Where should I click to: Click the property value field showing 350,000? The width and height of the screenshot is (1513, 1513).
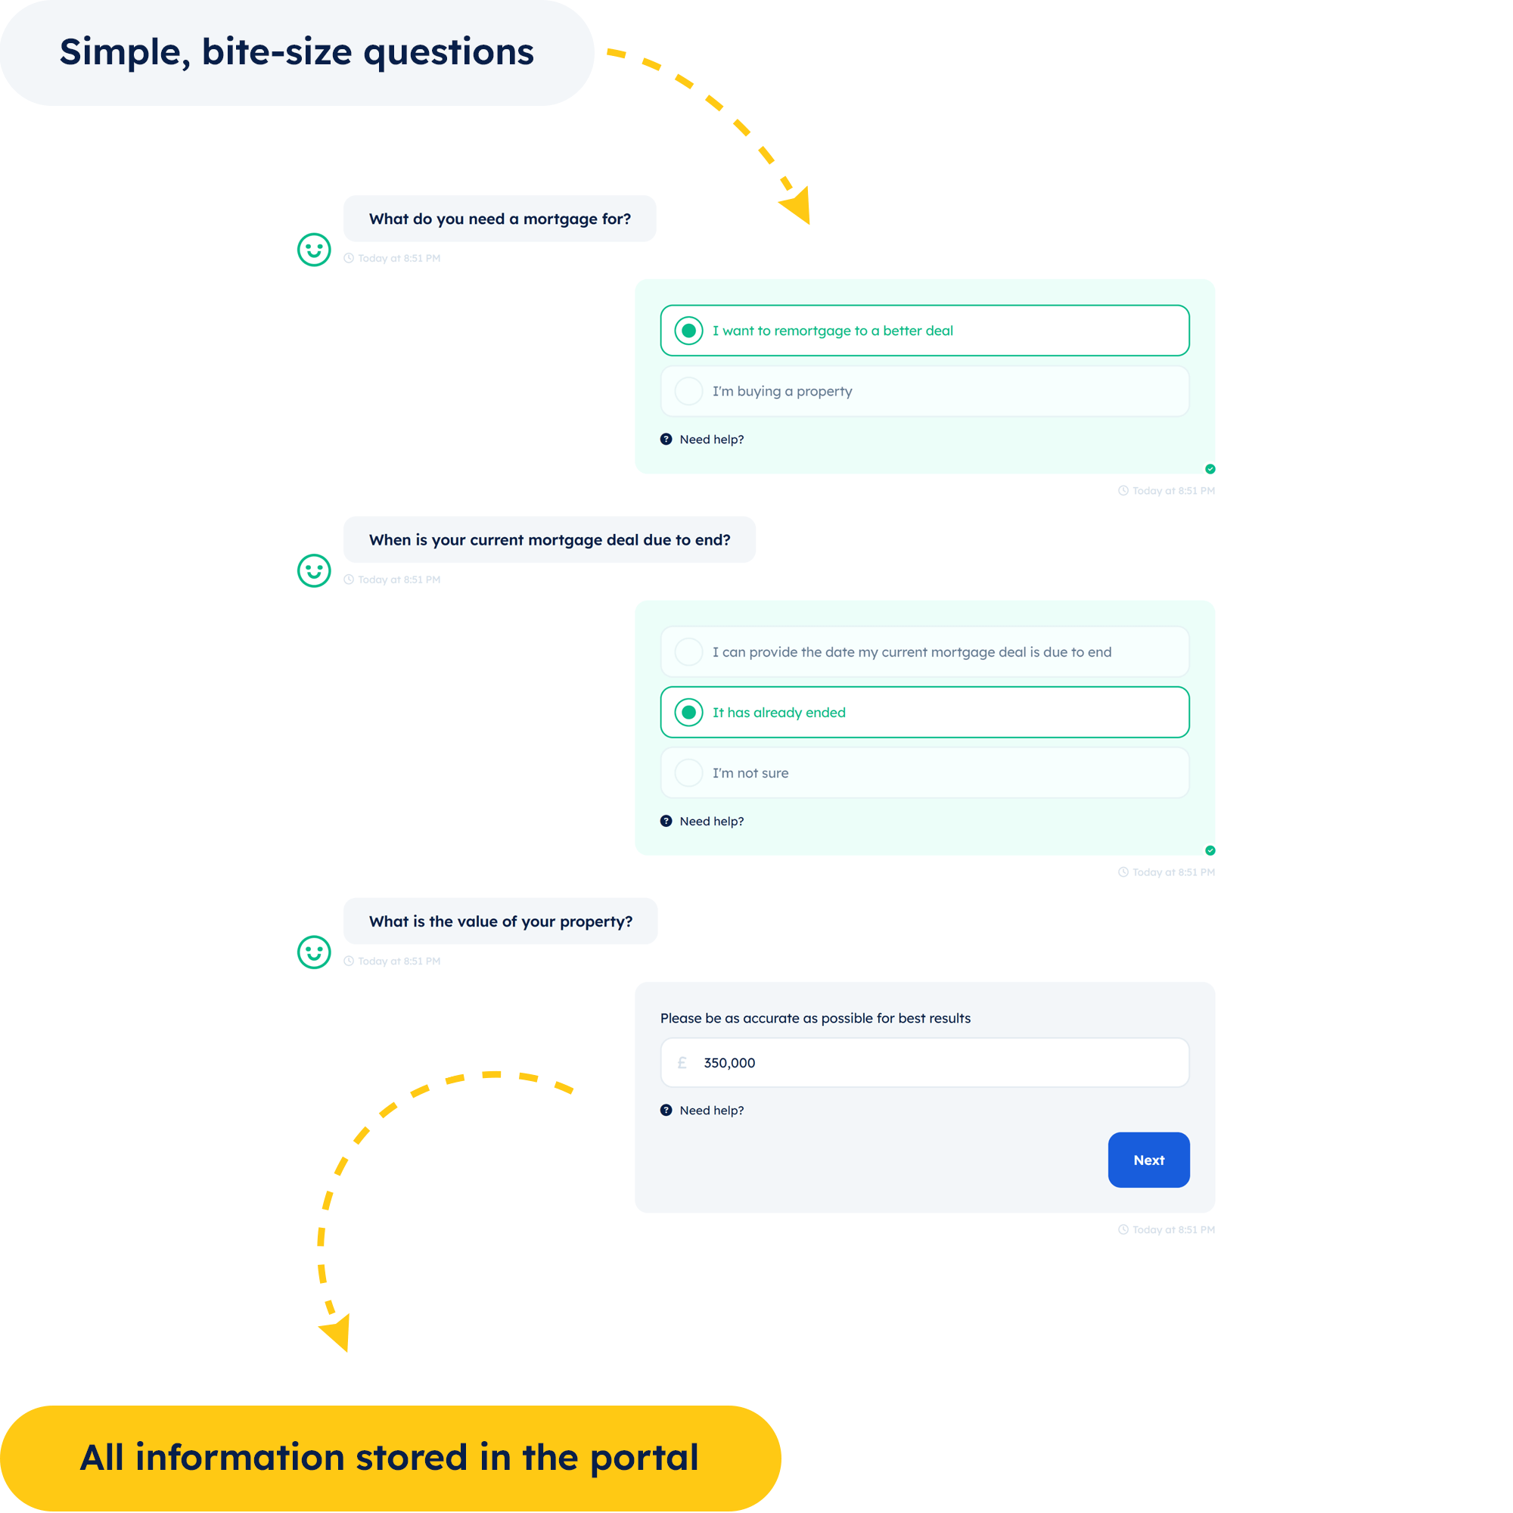925,1063
